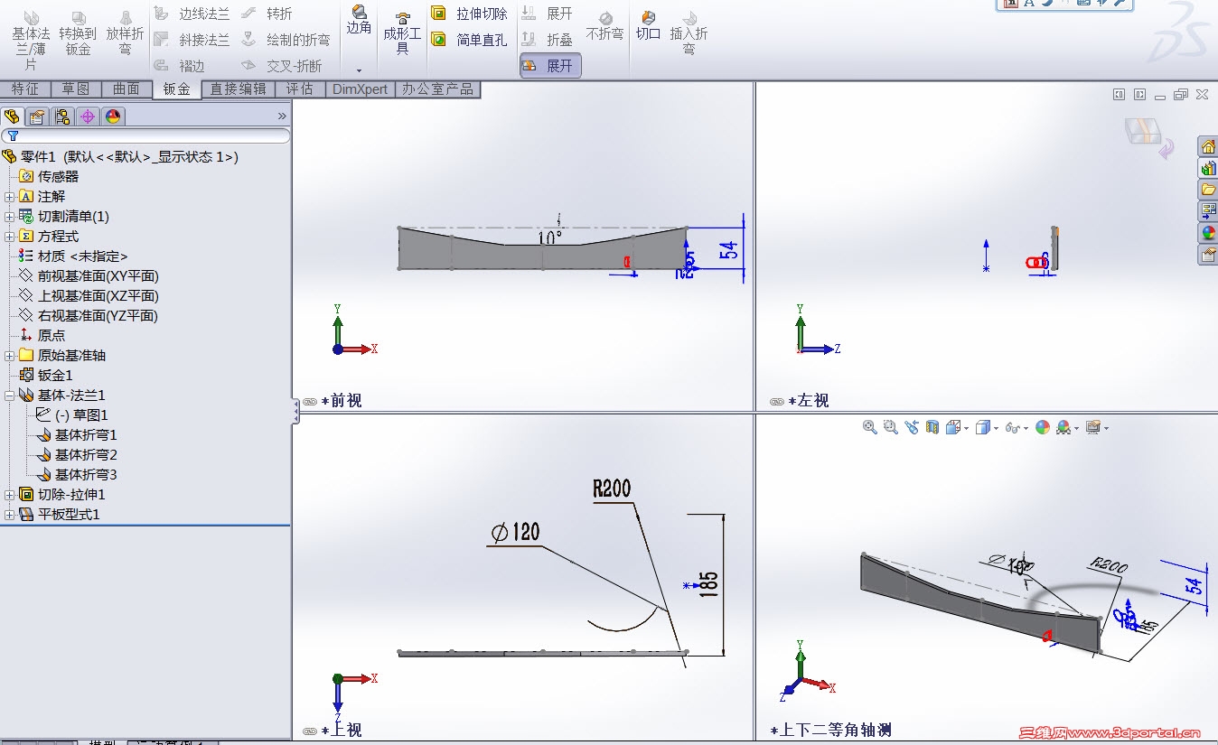1218x745 pixels.
Task: Open the Corners (边角) dropdown arrow
Action: 359,70
